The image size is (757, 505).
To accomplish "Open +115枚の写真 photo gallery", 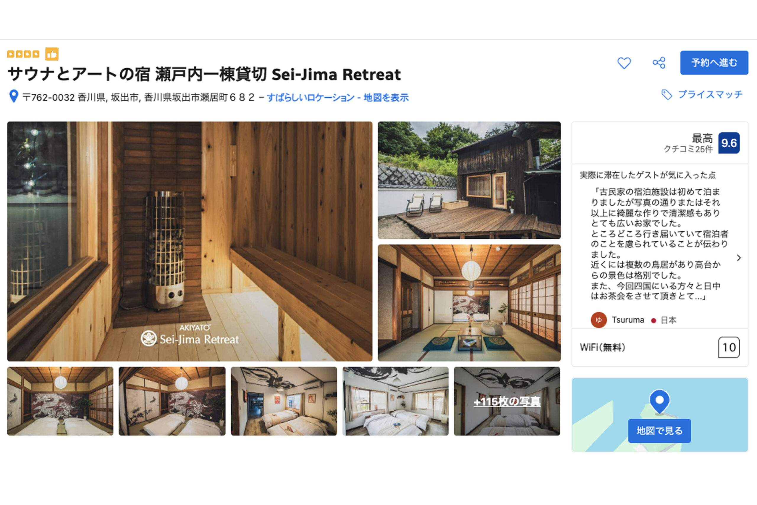I will (x=507, y=401).
